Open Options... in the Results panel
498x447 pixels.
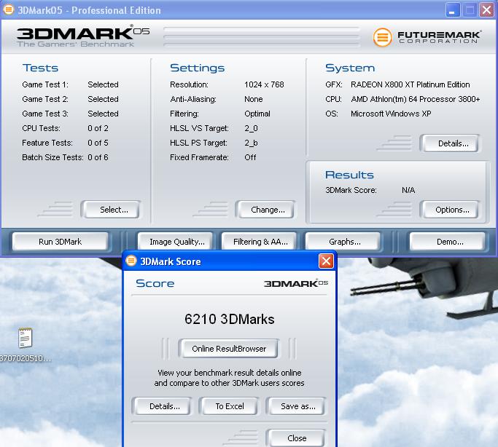(x=449, y=210)
